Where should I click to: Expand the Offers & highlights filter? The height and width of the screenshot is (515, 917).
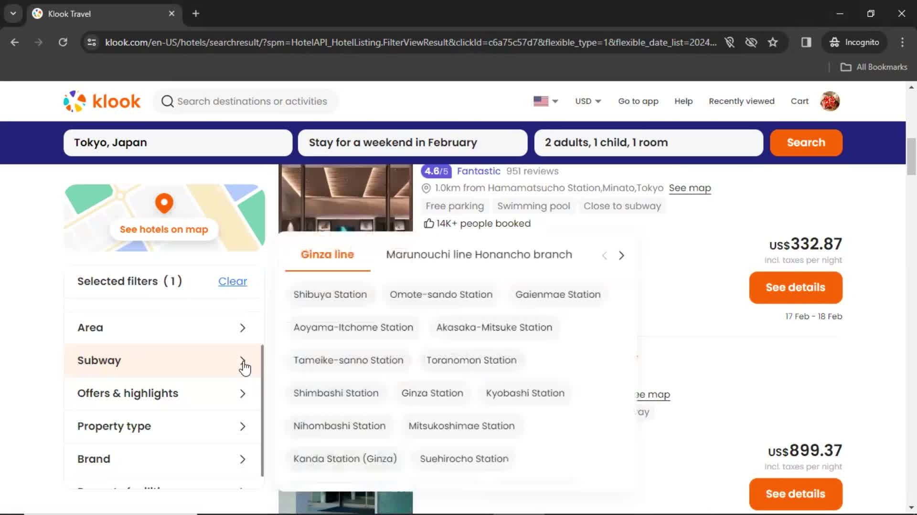pos(162,393)
